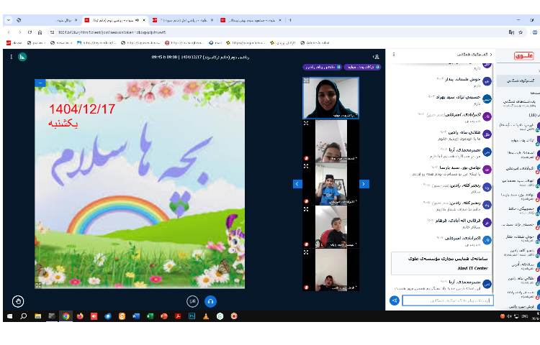Image resolution: width=540 pixels, height=345 pixels.
Task: Open the last bookmark on the bookmarks bar
Action: coord(315,43)
